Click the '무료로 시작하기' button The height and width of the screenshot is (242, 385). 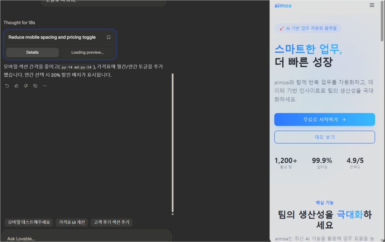(x=324, y=119)
